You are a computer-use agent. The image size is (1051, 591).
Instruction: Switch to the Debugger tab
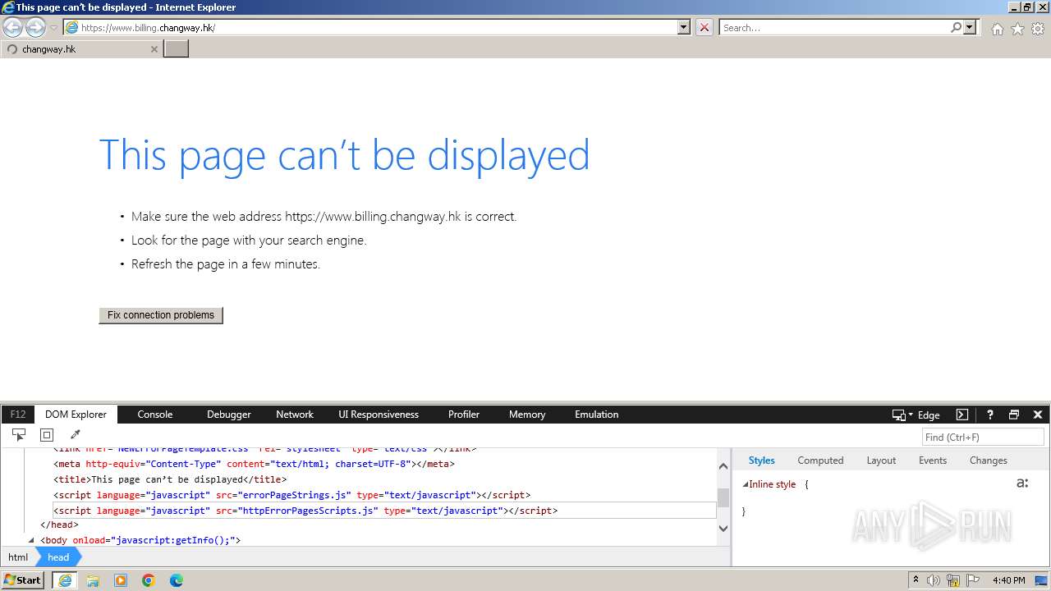pyautogui.click(x=229, y=415)
